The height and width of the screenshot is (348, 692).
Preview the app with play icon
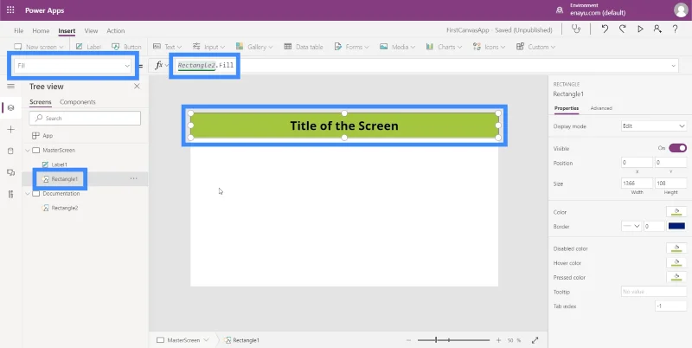click(x=640, y=29)
